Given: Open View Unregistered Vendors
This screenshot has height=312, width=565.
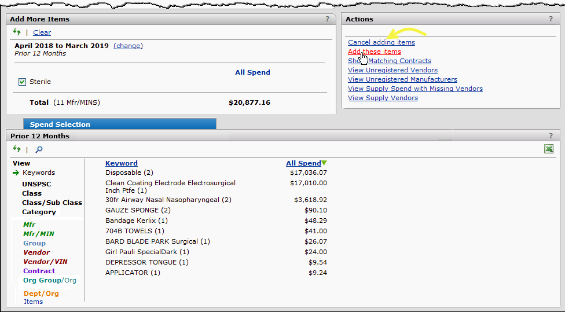Looking at the screenshot, I should click(392, 70).
